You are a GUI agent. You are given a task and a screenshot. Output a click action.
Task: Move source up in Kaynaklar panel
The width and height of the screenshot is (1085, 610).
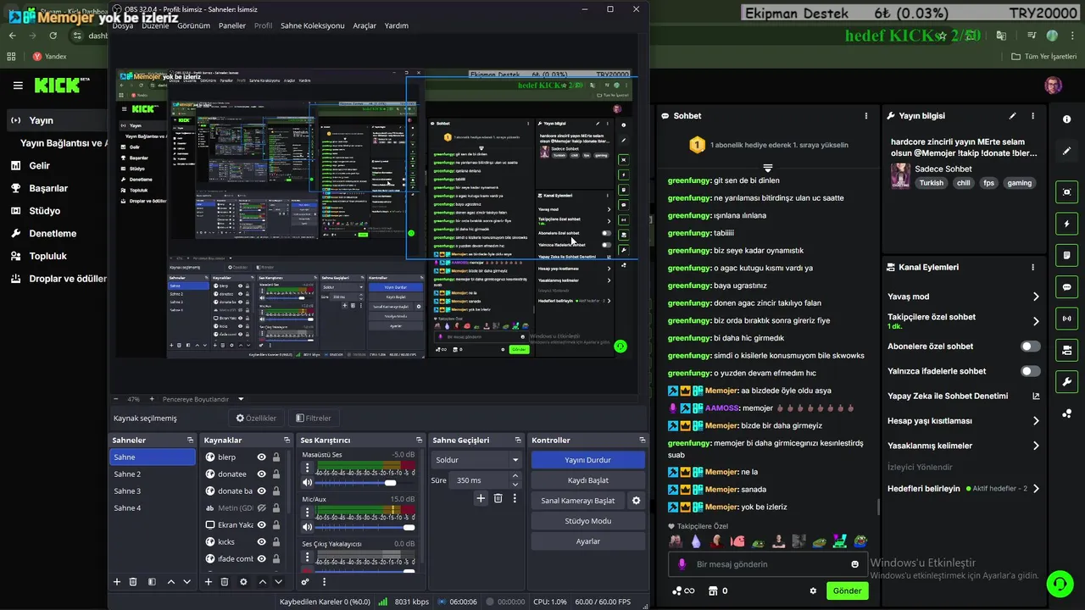[263, 582]
